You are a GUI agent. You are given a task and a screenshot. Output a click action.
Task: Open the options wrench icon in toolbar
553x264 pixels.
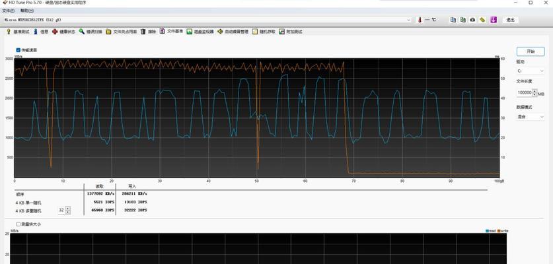point(482,20)
